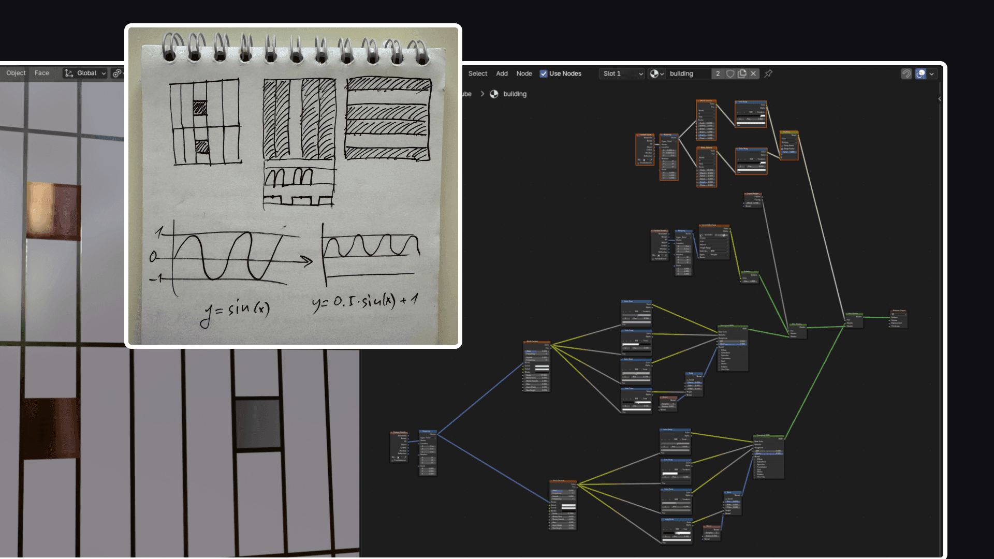Click the transform orientation axes icon
Image resolution: width=994 pixels, height=559 pixels.
pyautogui.click(x=69, y=73)
